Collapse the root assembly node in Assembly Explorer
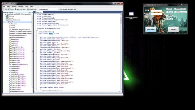 pyautogui.click(x=4, y=14)
